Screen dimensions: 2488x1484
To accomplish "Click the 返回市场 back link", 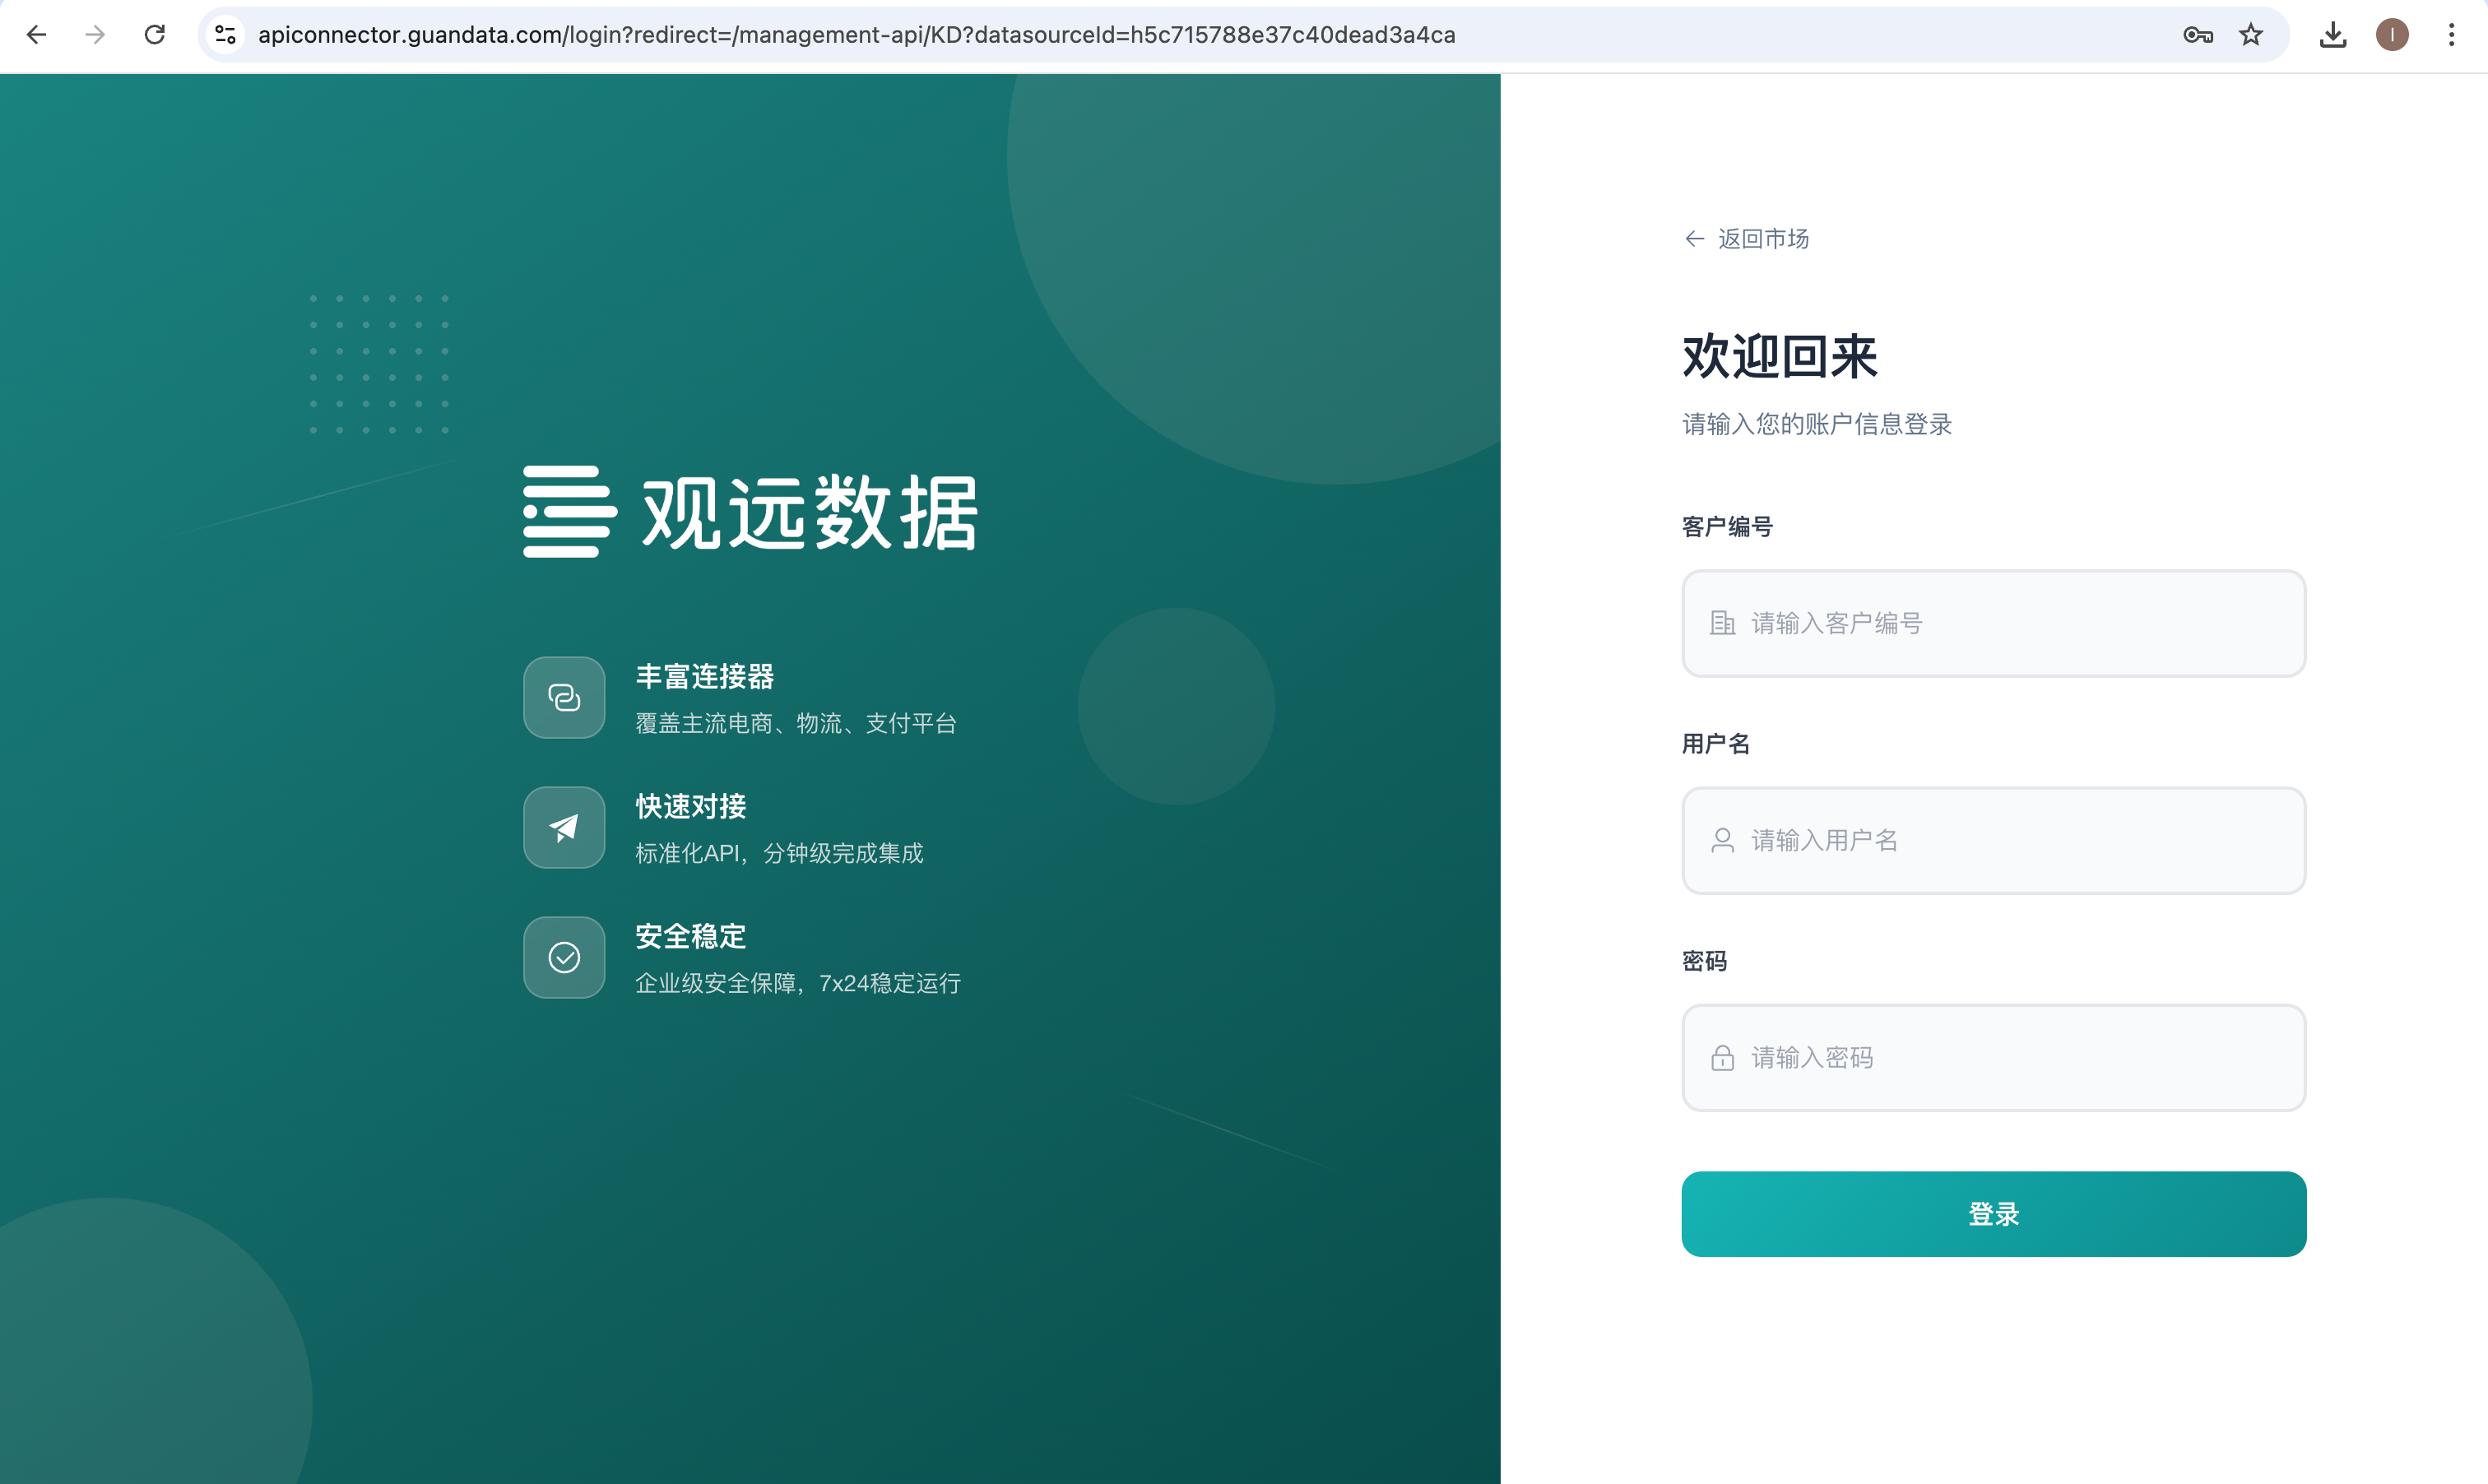I will pos(1747,239).
